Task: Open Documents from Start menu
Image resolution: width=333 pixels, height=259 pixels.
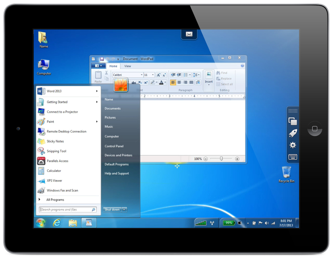Action: coord(113,108)
